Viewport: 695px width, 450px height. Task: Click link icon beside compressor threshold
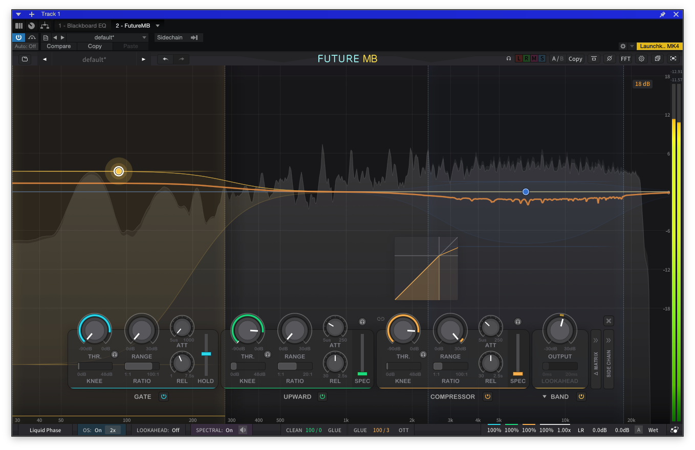(x=380, y=319)
